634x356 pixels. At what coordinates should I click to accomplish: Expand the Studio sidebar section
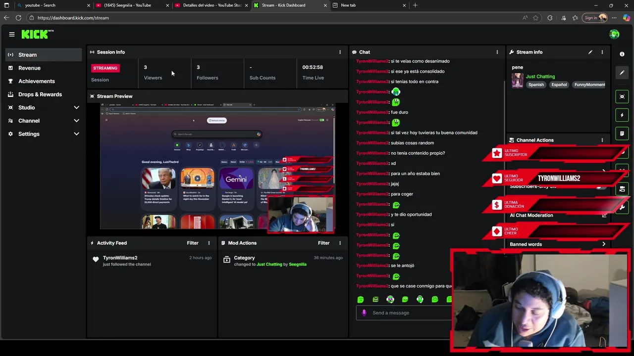(76, 107)
